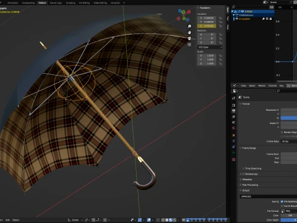Lock Rotation X with the padlock icon

[220, 35]
